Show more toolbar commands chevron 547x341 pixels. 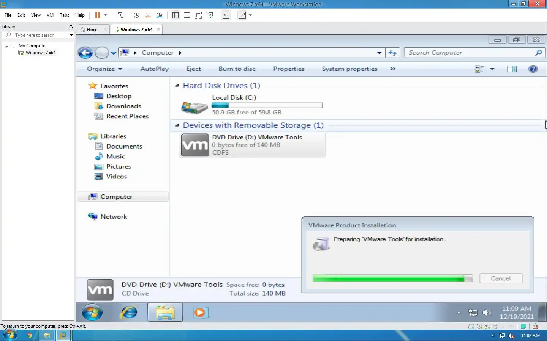click(393, 69)
